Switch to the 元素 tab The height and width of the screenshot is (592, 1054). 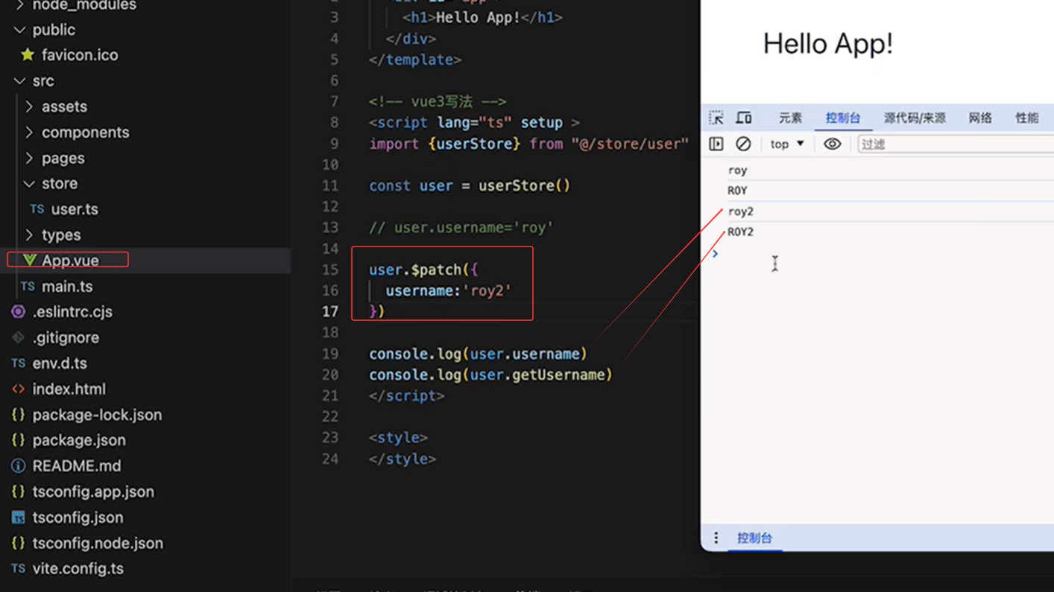[790, 118]
